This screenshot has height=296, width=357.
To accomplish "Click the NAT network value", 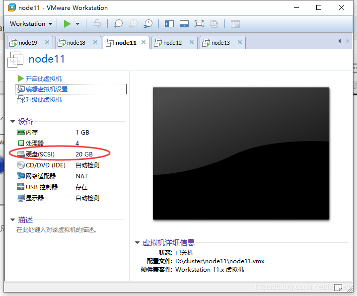I will [x=81, y=176].
